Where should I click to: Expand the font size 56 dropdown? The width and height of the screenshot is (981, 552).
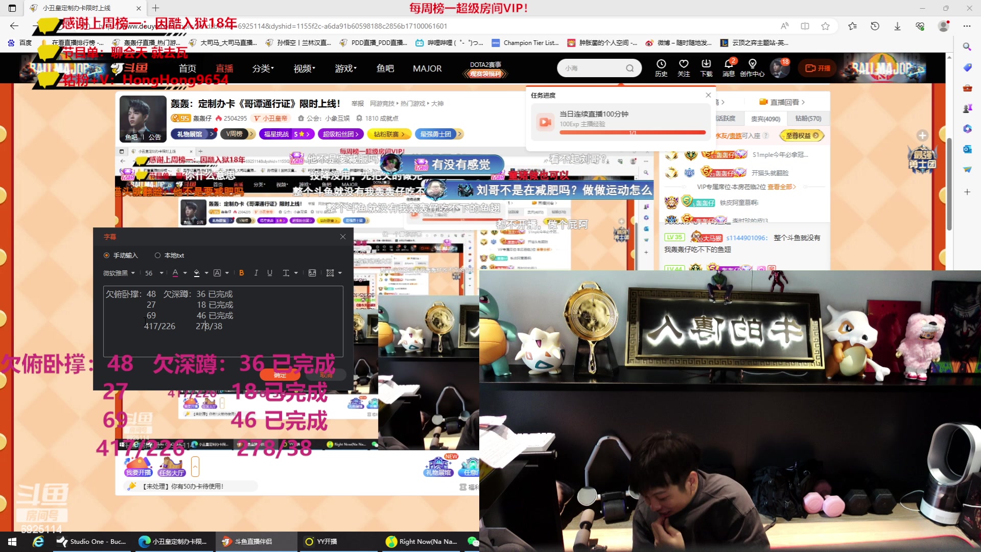click(x=161, y=273)
